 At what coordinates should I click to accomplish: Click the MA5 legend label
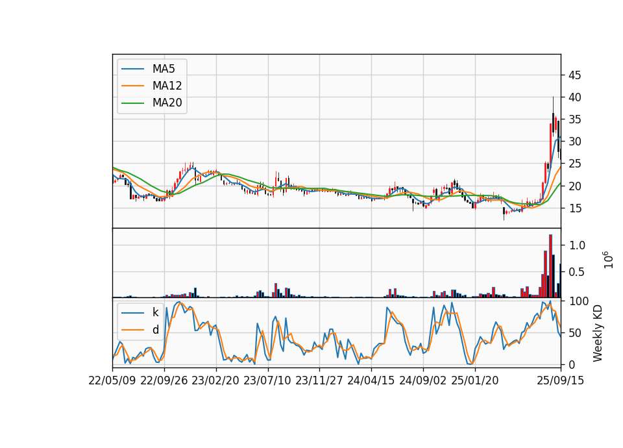point(164,69)
